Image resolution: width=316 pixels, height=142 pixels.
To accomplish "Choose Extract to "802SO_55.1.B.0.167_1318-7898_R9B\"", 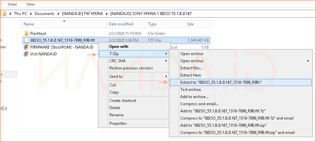I will (x=221, y=82).
